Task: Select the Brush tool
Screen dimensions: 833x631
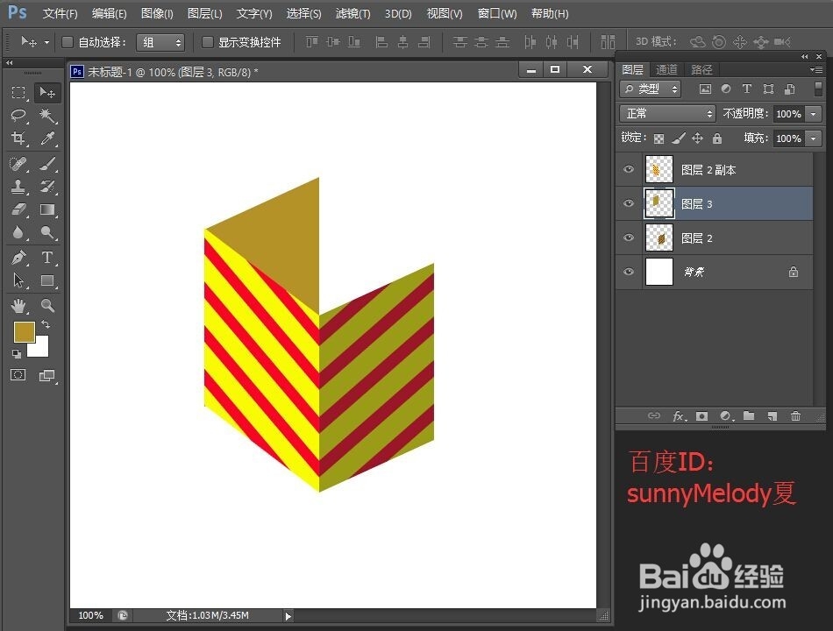Action: click(x=47, y=164)
